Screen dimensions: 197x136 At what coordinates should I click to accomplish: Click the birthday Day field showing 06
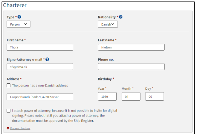point(154,97)
